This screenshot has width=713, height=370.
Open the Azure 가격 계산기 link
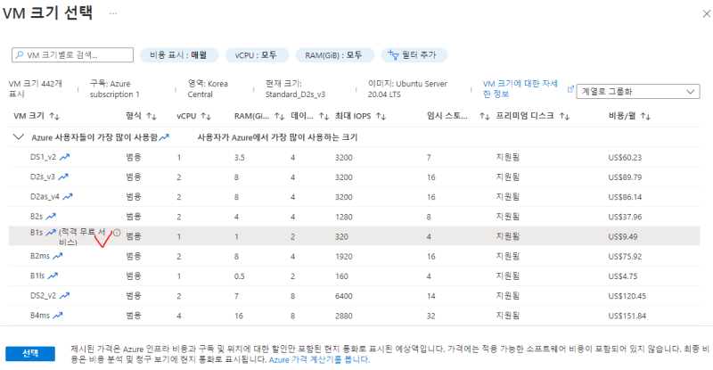coord(319,359)
